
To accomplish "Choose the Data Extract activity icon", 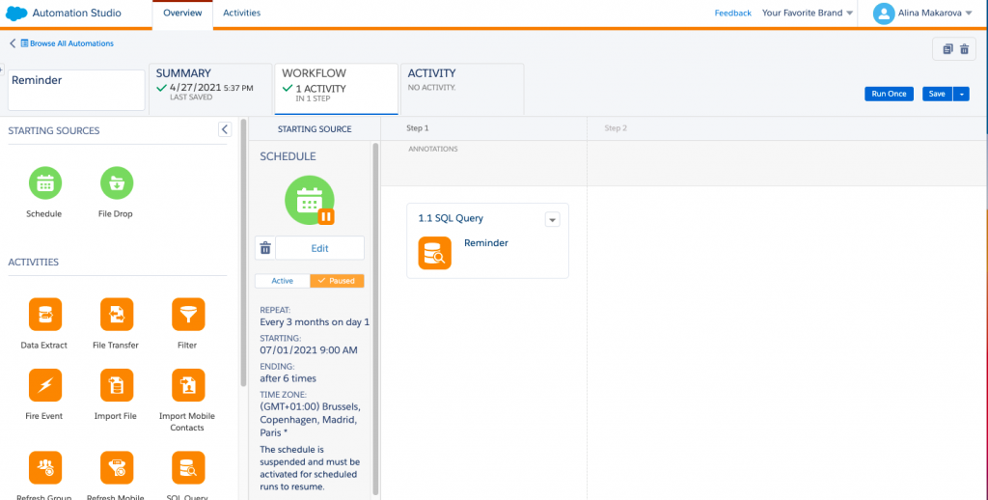I will (44, 315).
